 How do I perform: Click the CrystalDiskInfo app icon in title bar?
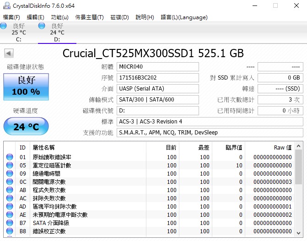point(7,5)
